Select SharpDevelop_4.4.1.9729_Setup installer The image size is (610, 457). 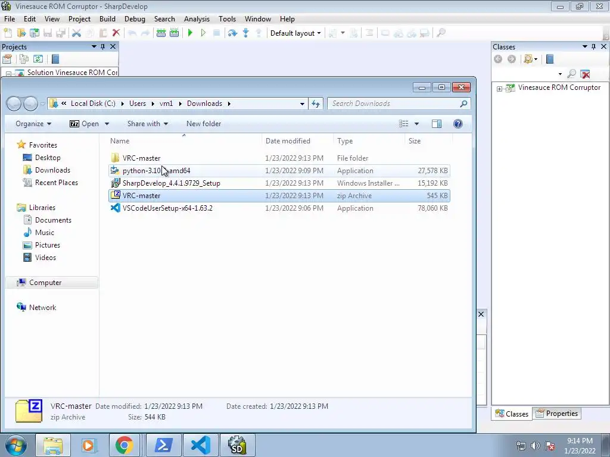[279, 183]
